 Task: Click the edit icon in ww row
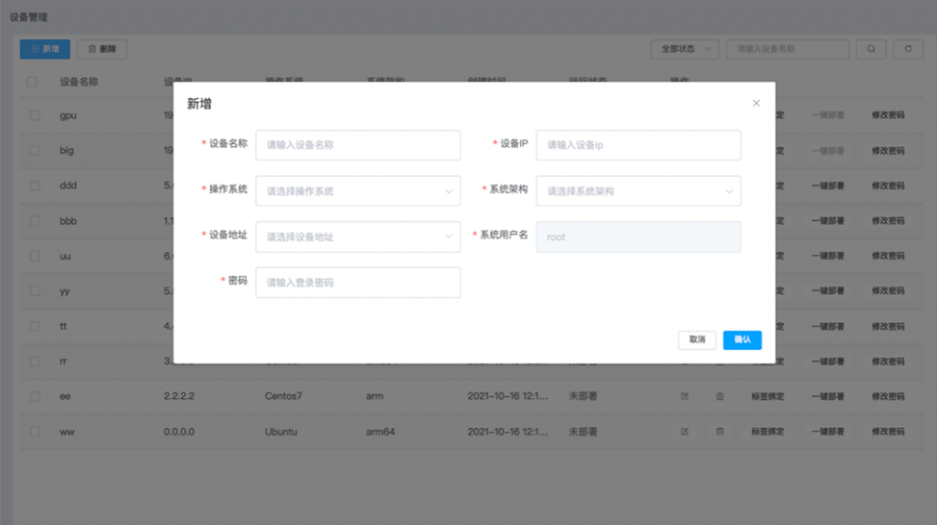685,432
